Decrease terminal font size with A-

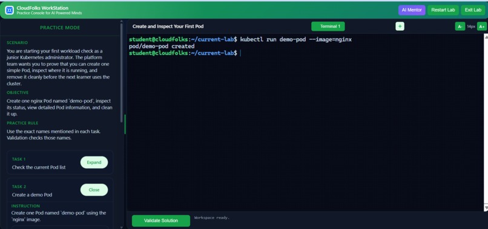460,27
